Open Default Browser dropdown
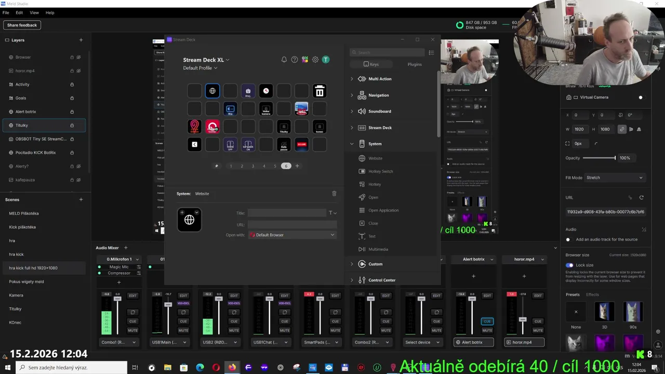Screen dimensions: 665x374 coord(292,235)
